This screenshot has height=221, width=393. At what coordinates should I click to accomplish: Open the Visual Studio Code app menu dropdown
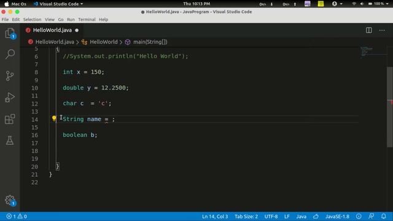[58, 4]
